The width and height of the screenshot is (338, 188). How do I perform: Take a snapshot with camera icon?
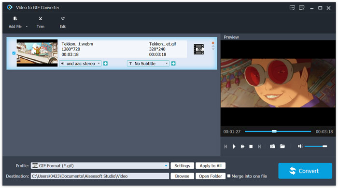[272, 146]
